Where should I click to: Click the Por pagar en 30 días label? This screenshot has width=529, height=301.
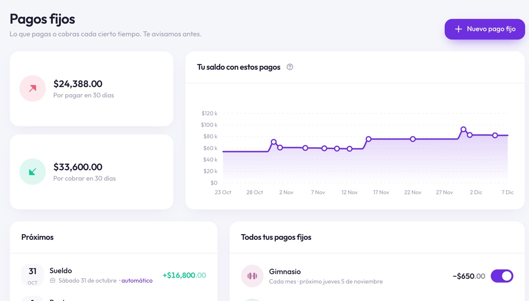click(84, 95)
